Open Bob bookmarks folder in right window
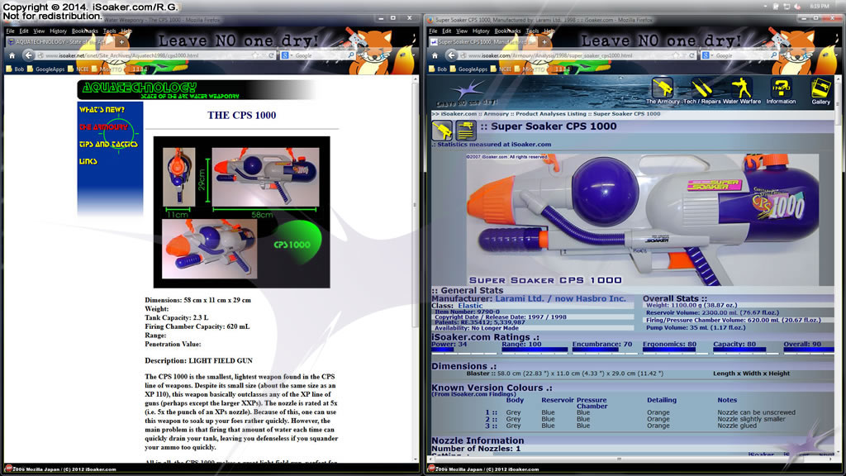 pyautogui.click(x=438, y=69)
